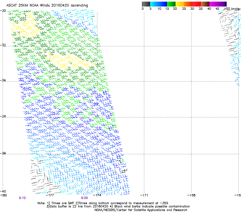Select the brown 35-40 knots legend swatch
This screenshot has width=241, height=212.
205,4
